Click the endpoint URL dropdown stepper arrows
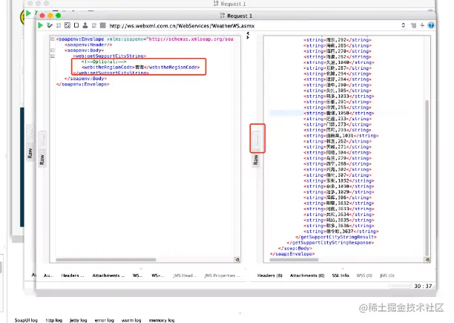 404,25
